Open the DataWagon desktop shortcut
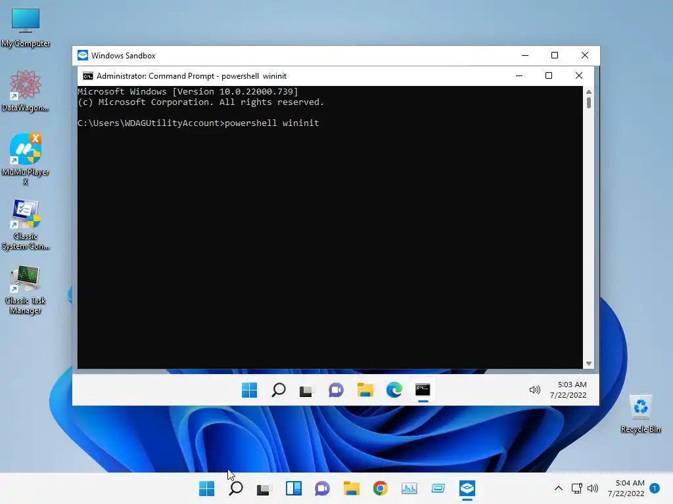The width and height of the screenshot is (673, 504). pyautogui.click(x=26, y=91)
